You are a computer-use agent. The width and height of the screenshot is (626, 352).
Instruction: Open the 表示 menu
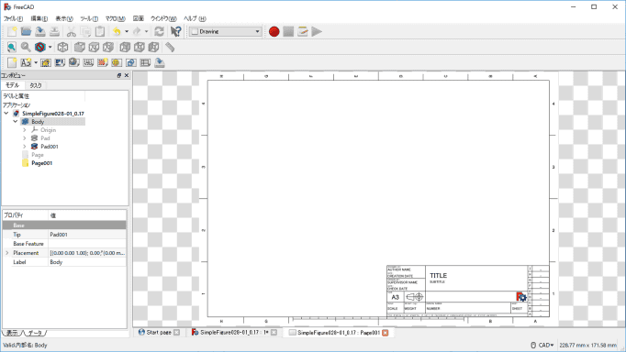tap(64, 18)
